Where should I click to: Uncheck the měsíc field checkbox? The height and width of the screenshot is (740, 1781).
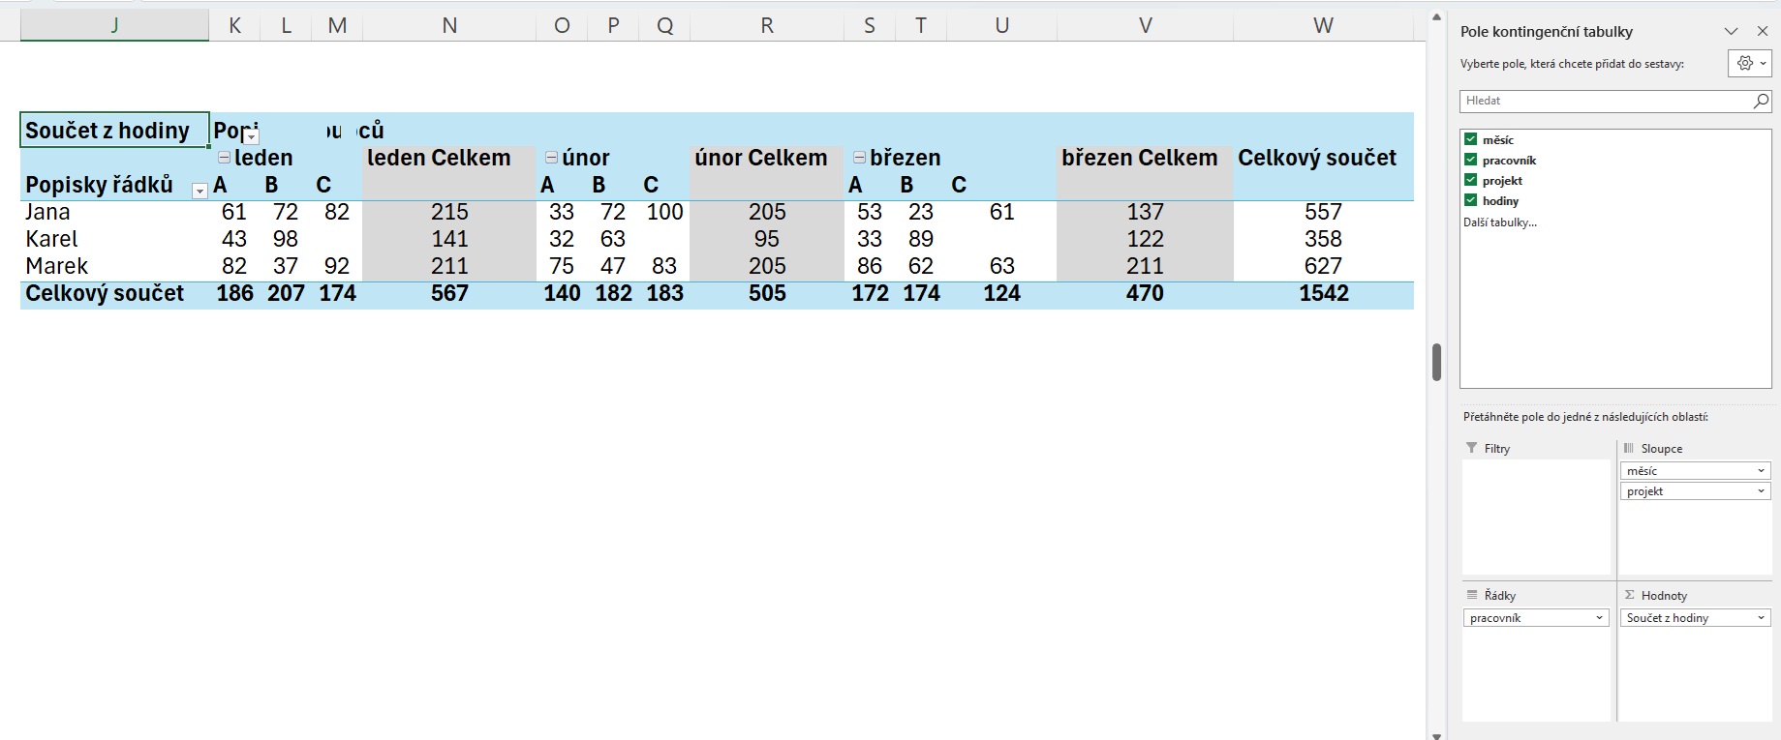pos(1470,139)
